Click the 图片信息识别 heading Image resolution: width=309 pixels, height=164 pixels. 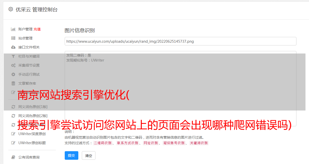(80, 30)
